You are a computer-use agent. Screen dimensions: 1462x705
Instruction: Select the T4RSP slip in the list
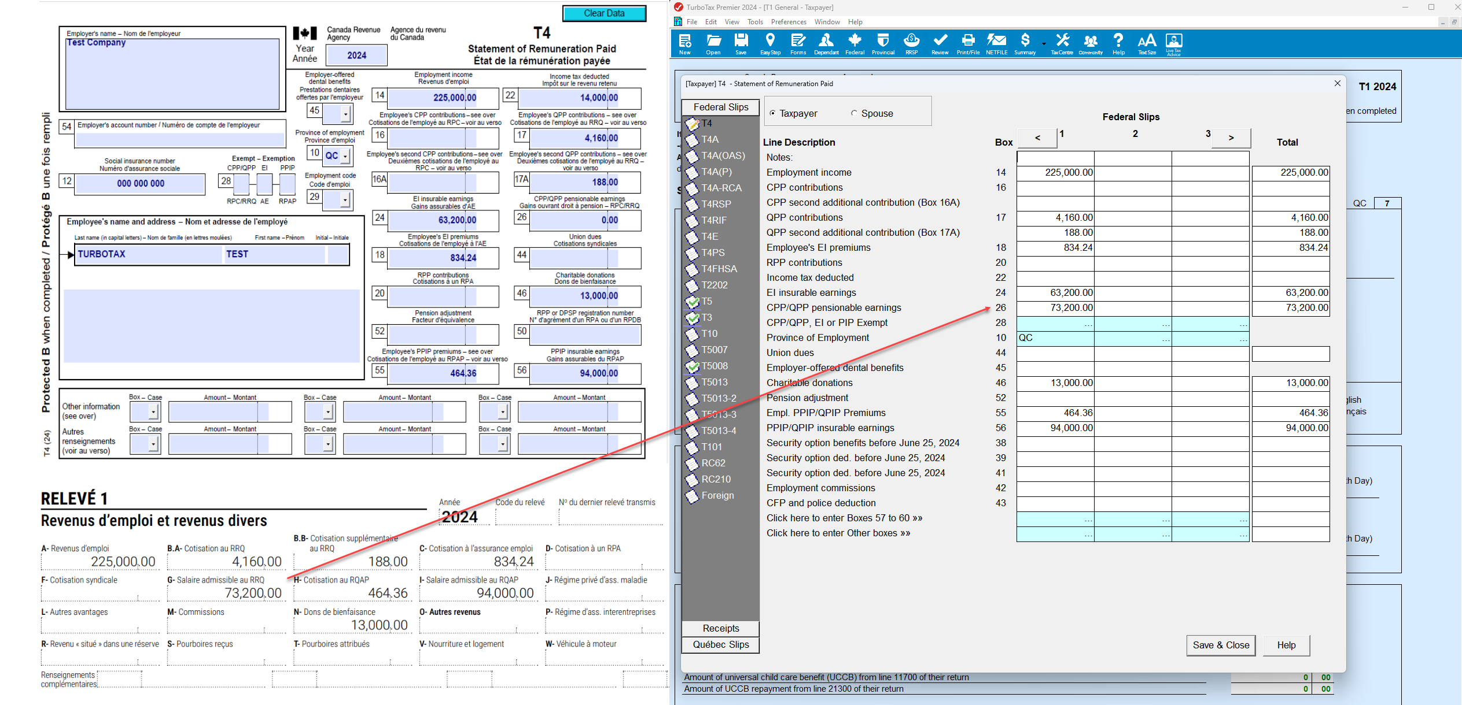(716, 204)
